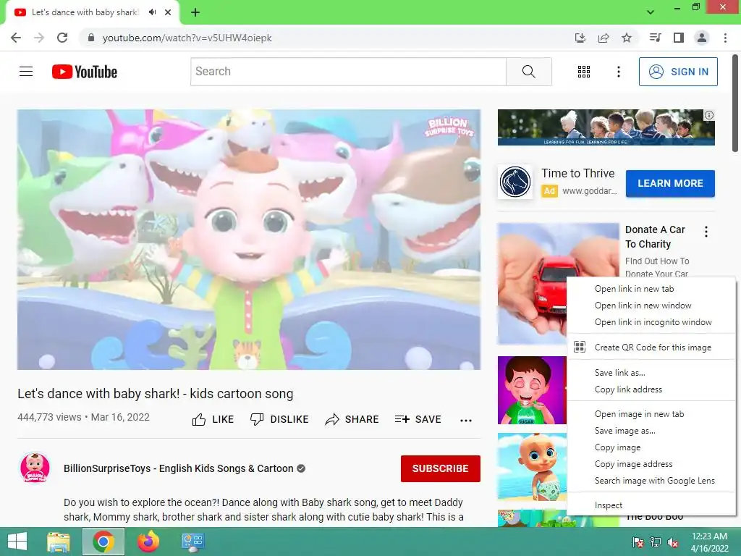741x556 pixels.
Task: Open the tab search dropdown chevron
Action: 651,12
